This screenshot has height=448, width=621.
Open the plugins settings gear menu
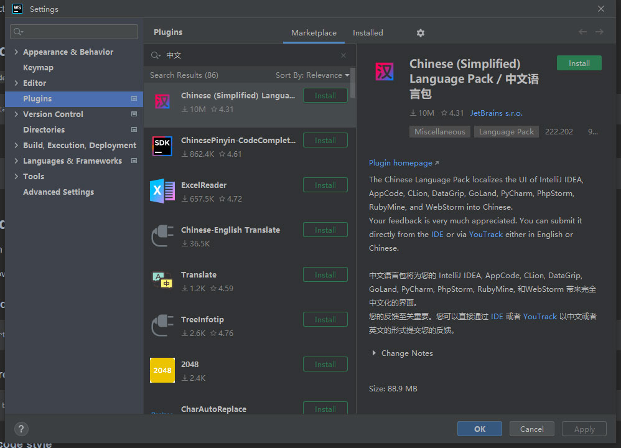pos(420,33)
